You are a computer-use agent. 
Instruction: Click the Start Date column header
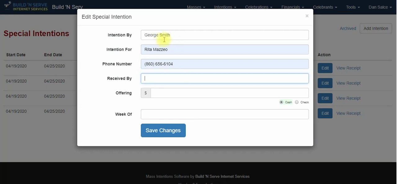16,55
